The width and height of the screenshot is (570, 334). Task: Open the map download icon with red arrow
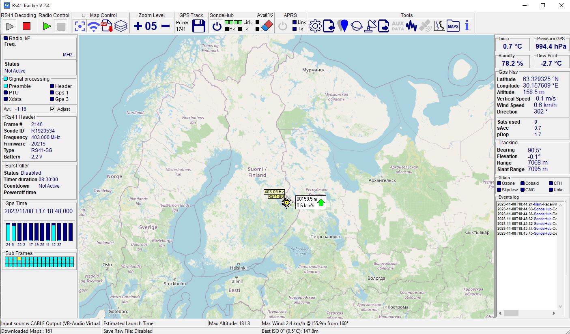107,26
